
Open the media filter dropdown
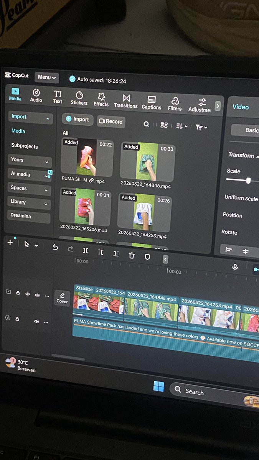pos(201,127)
